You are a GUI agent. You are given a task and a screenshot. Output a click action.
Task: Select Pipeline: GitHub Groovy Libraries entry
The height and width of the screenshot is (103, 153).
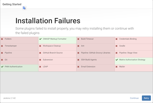coord(96,54)
